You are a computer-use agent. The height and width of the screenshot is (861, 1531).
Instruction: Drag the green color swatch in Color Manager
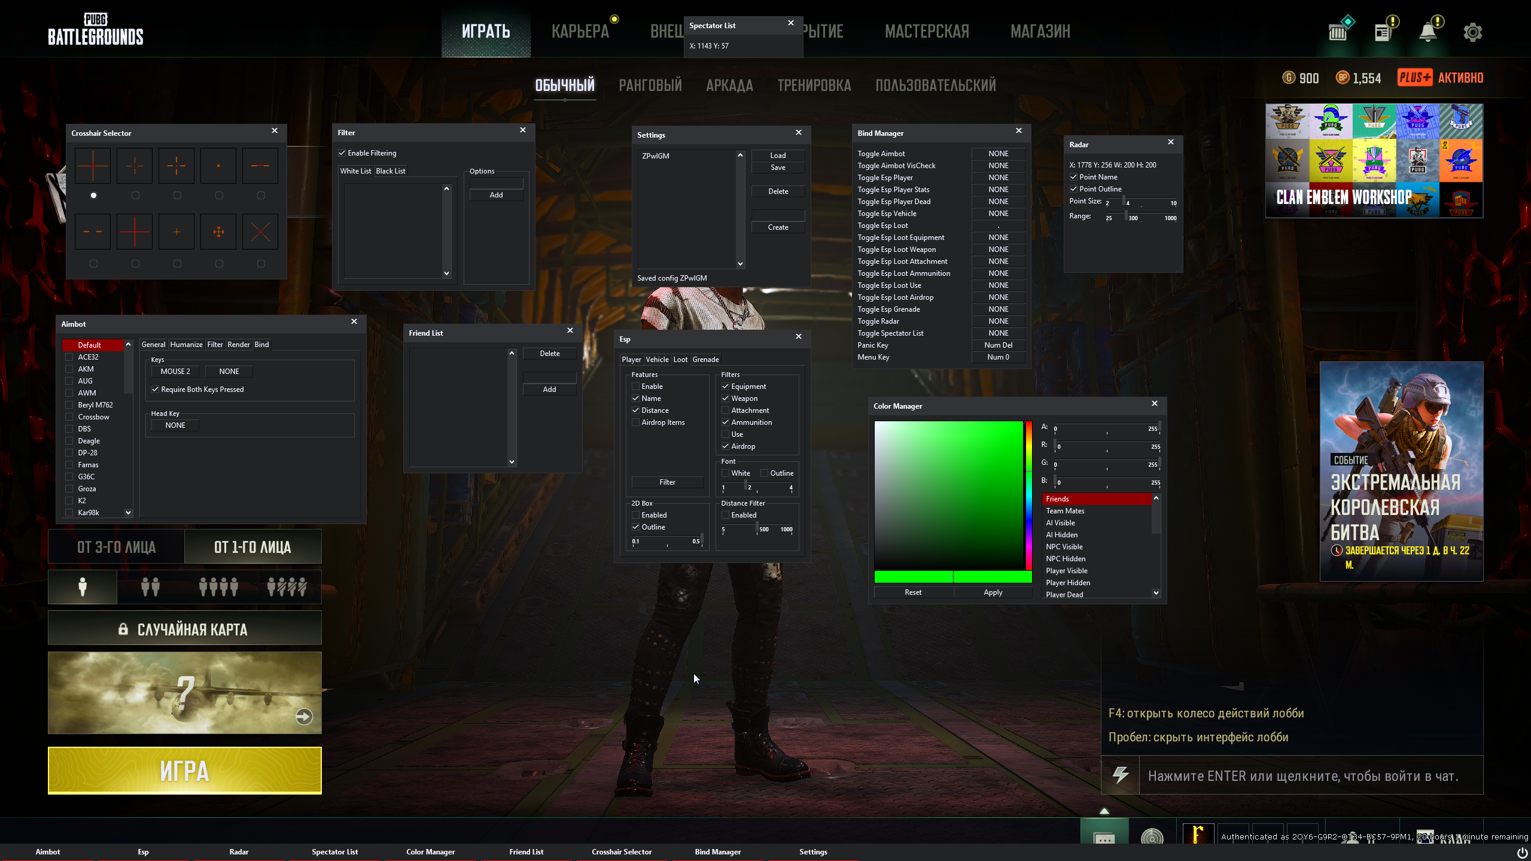click(x=914, y=577)
